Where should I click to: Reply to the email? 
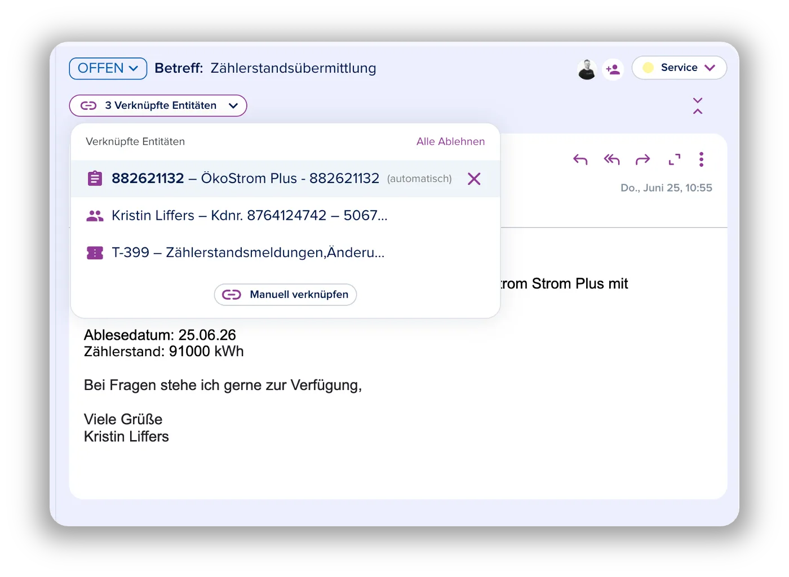pyautogui.click(x=580, y=159)
